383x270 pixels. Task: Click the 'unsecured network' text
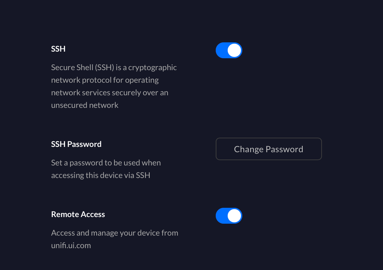point(85,105)
